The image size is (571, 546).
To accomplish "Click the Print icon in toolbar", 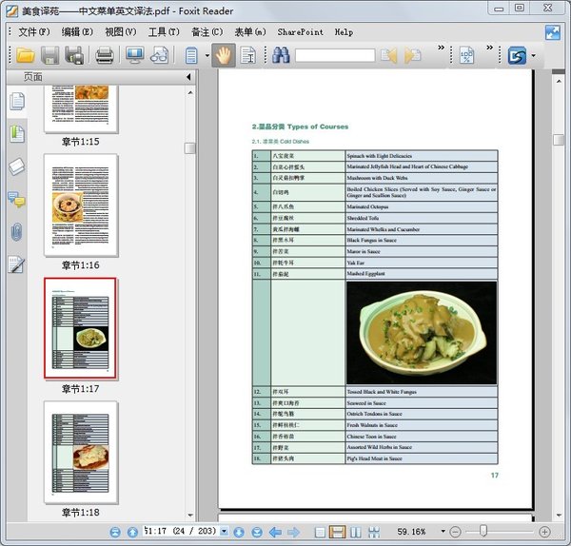I will pos(105,56).
